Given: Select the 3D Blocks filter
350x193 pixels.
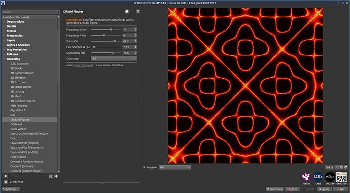Looking at the screenshot, I should click(x=17, y=69).
